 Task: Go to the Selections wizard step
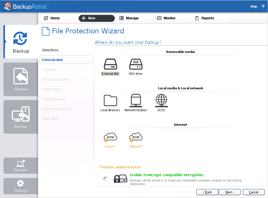coord(50,50)
